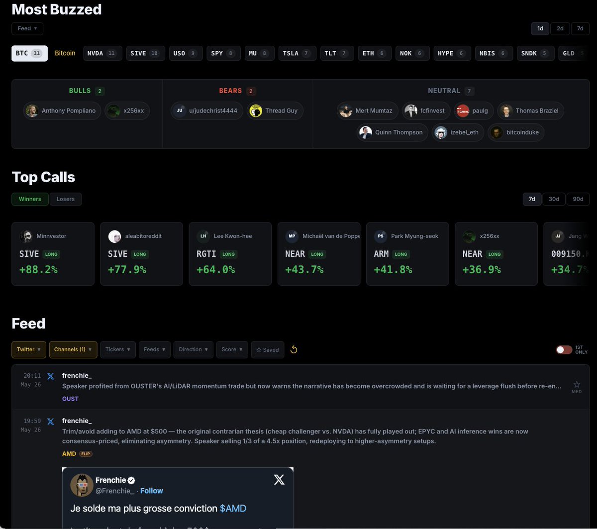Image resolution: width=597 pixels, height=529 pixels.
Task: Select the ETH ticker chip
Action: click(x=375, y=53)
